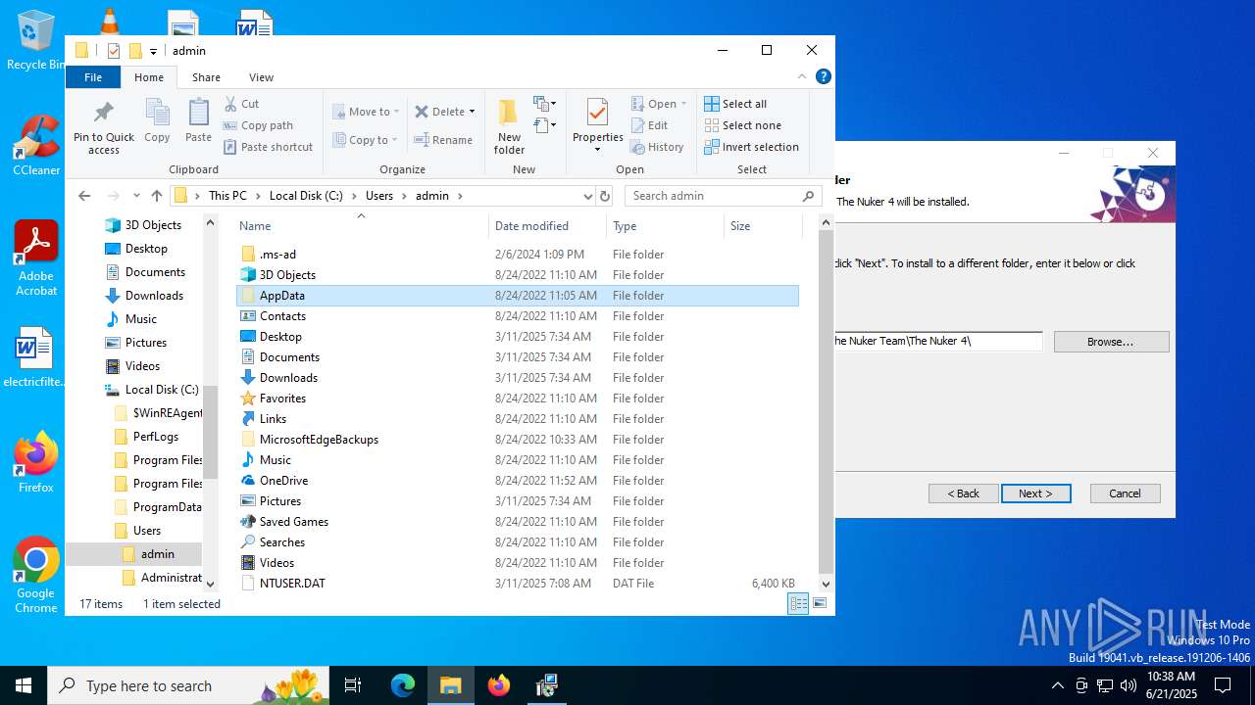Click Copy path command
Image resolution: width=1255 pixels, height=705 pixels.
point(258,125)
